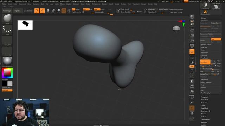Expand the ZRemesher subsection

click(x=204, y=79)
